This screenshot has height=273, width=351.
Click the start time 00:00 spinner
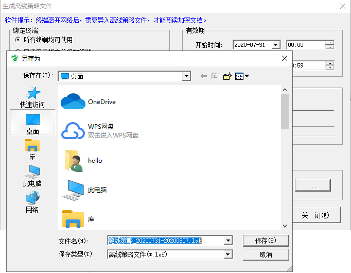pyautogui.click(x=330, y=45)
